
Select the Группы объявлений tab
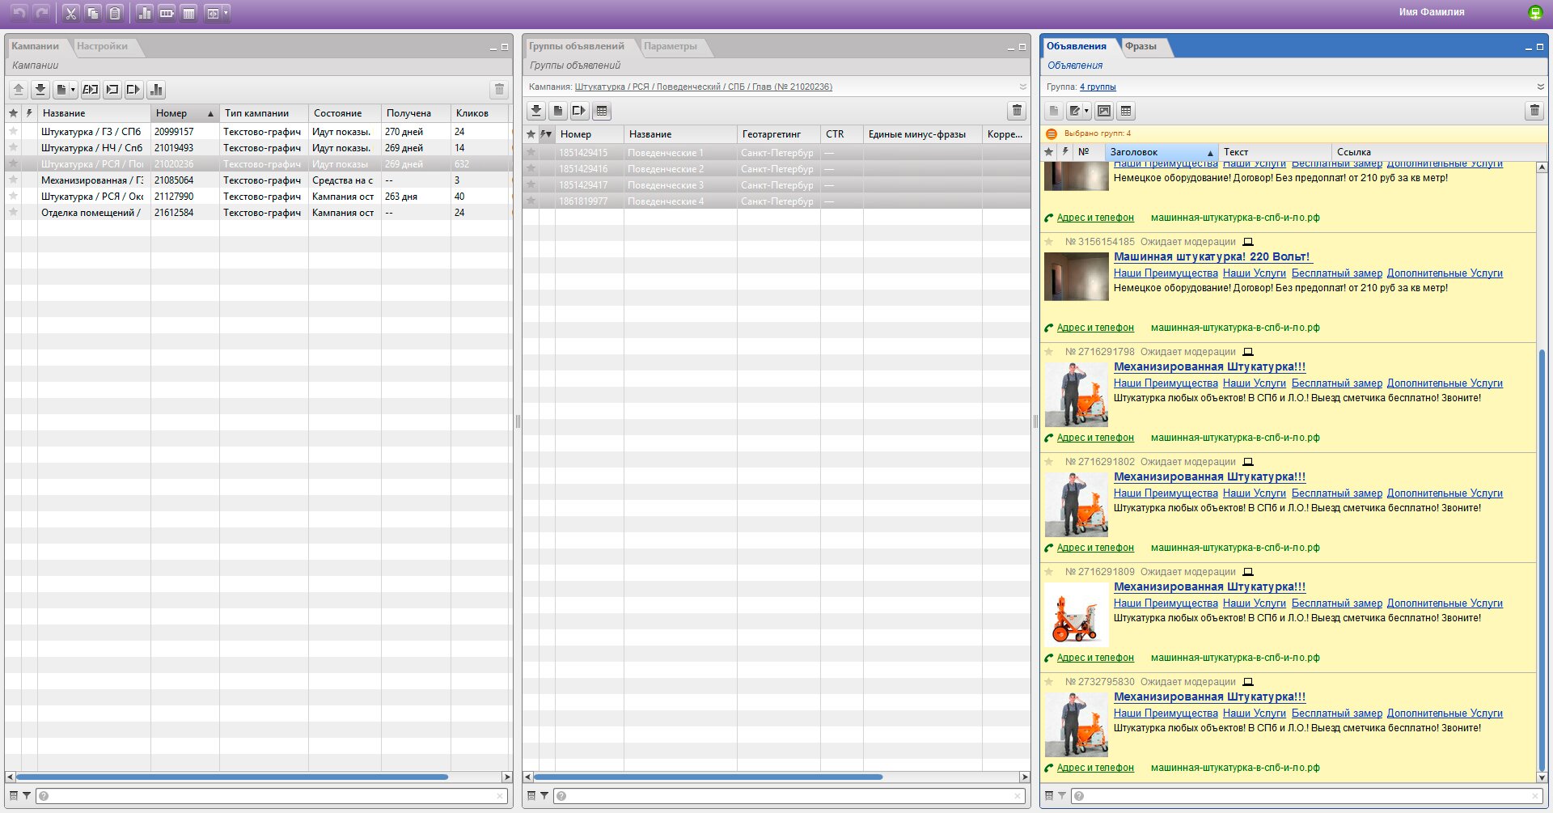point(577,46)
